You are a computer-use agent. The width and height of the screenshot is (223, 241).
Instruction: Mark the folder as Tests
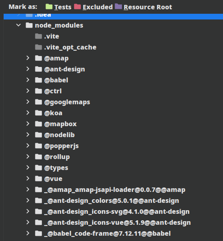click(58, 7)
